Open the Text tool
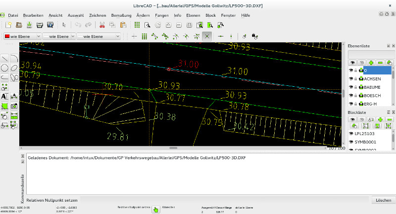Image resolution: width=396 pixels, height=214 pixels. (x=4, y=96)
